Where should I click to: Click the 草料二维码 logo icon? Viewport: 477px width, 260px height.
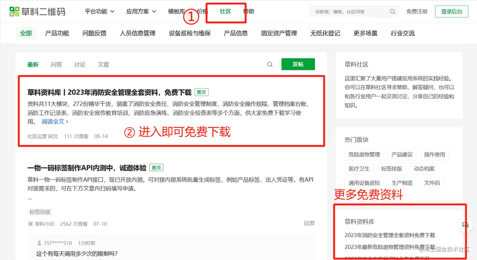15,12
